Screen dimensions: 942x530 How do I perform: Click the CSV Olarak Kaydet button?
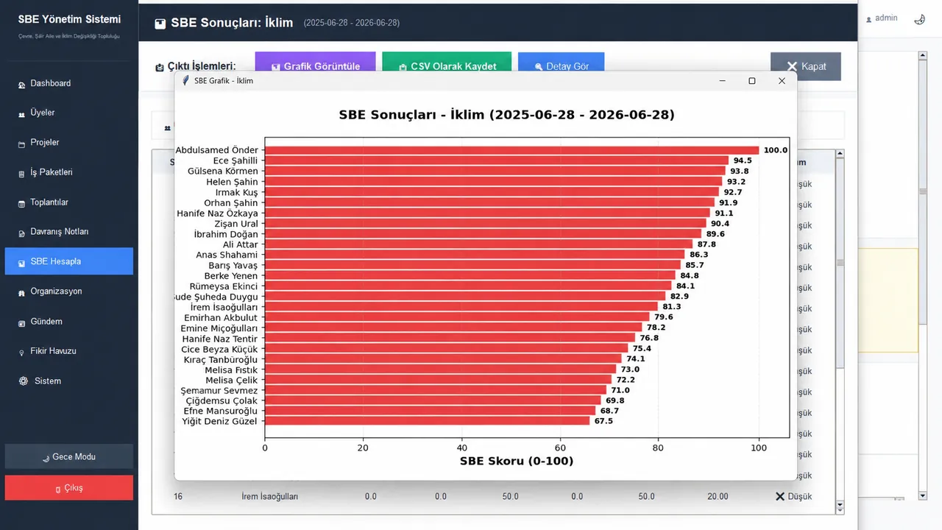(447, 66)
